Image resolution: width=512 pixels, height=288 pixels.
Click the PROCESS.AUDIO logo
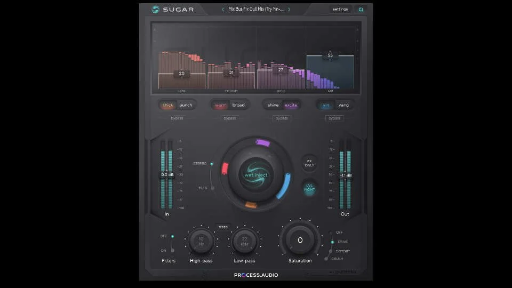point(256,275)
